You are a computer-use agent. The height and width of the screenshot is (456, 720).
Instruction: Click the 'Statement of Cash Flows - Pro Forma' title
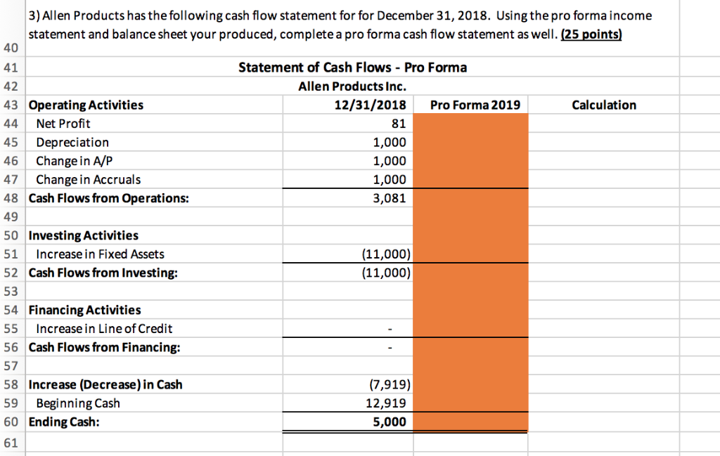click(352, 67)
